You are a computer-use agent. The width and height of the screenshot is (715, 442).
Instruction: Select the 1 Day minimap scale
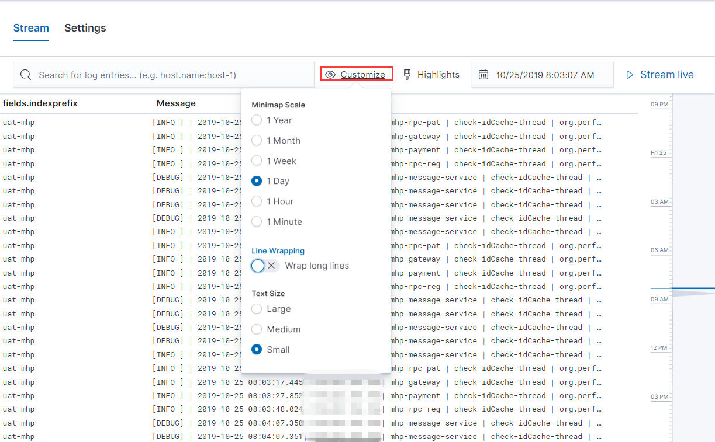(257, 181)
